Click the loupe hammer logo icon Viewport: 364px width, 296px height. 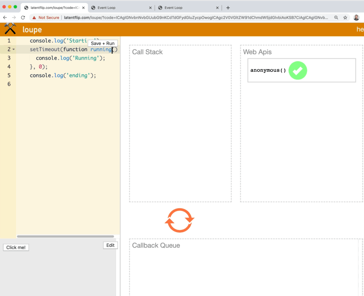point(10,29)
